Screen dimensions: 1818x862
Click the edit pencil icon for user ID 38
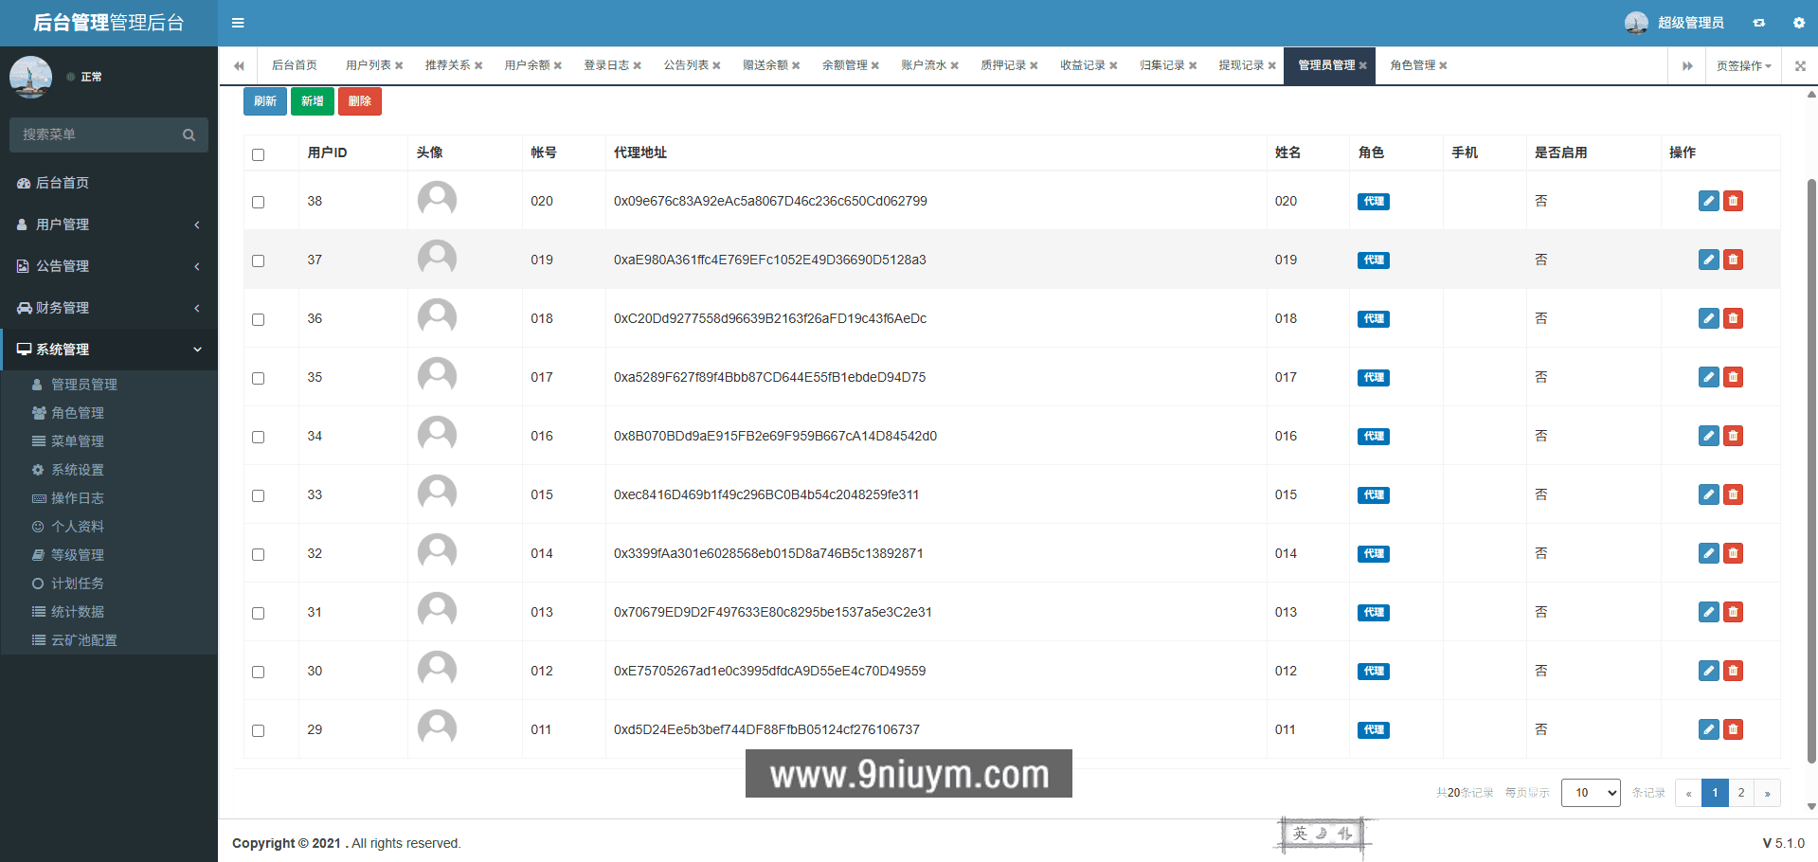tap(1708, 201)
